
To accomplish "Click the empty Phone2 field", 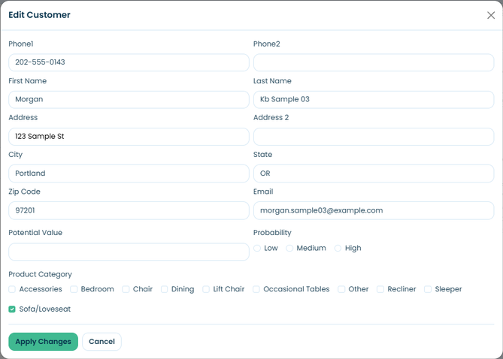I will (374, 62).
